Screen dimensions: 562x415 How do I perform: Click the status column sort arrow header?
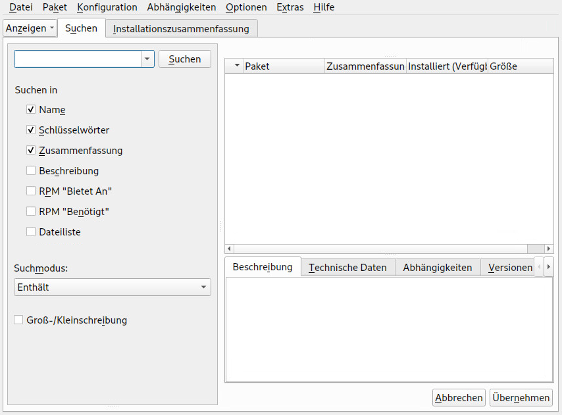[x=235, y=66]
